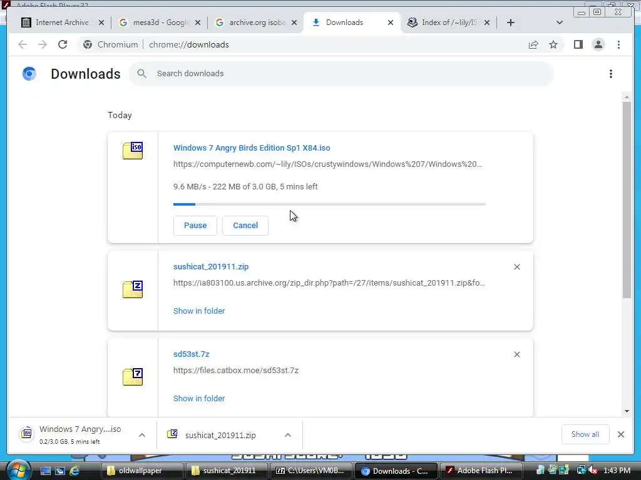
Task: Open sushicat_201911.zip shelf item
Action: pos(221,435)
